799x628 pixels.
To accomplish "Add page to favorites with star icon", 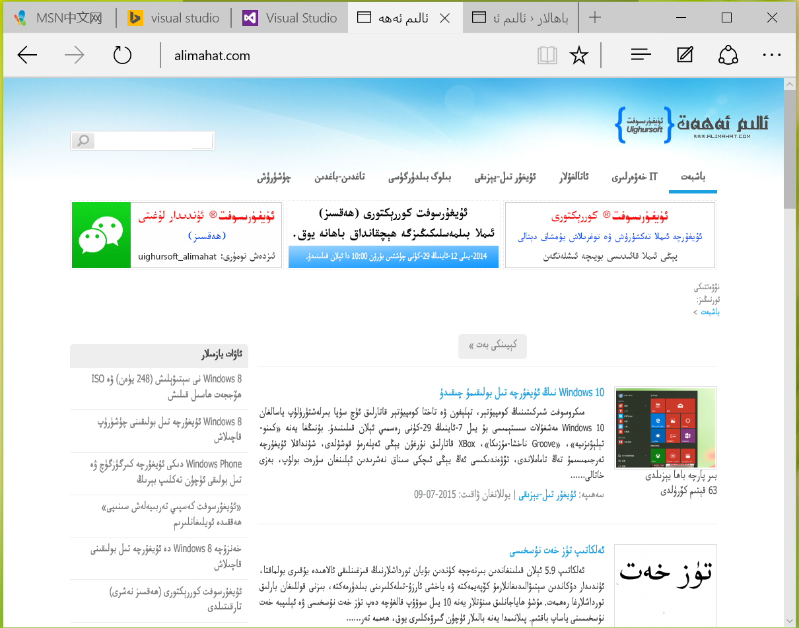I will [x=579, y=55].
